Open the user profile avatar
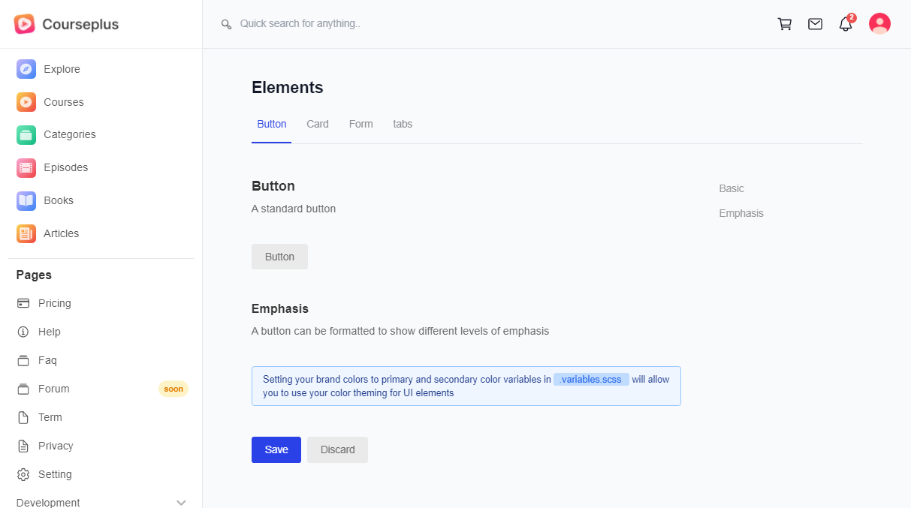 point(879,24)
